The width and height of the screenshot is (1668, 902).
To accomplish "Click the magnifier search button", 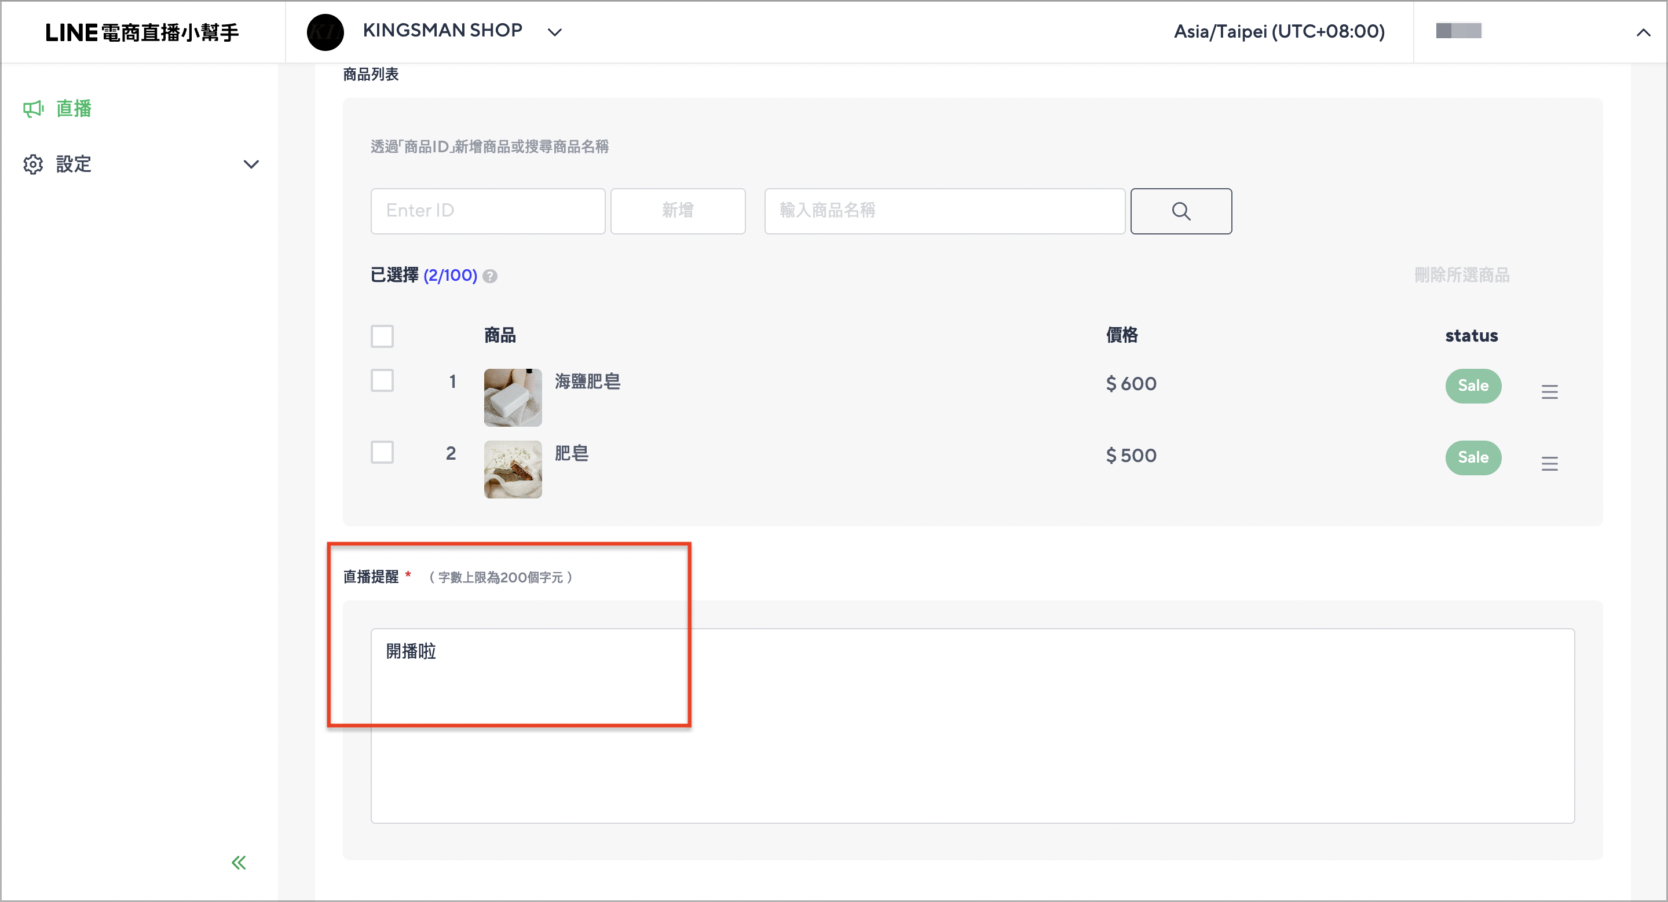I will (x=1180, y=211).
